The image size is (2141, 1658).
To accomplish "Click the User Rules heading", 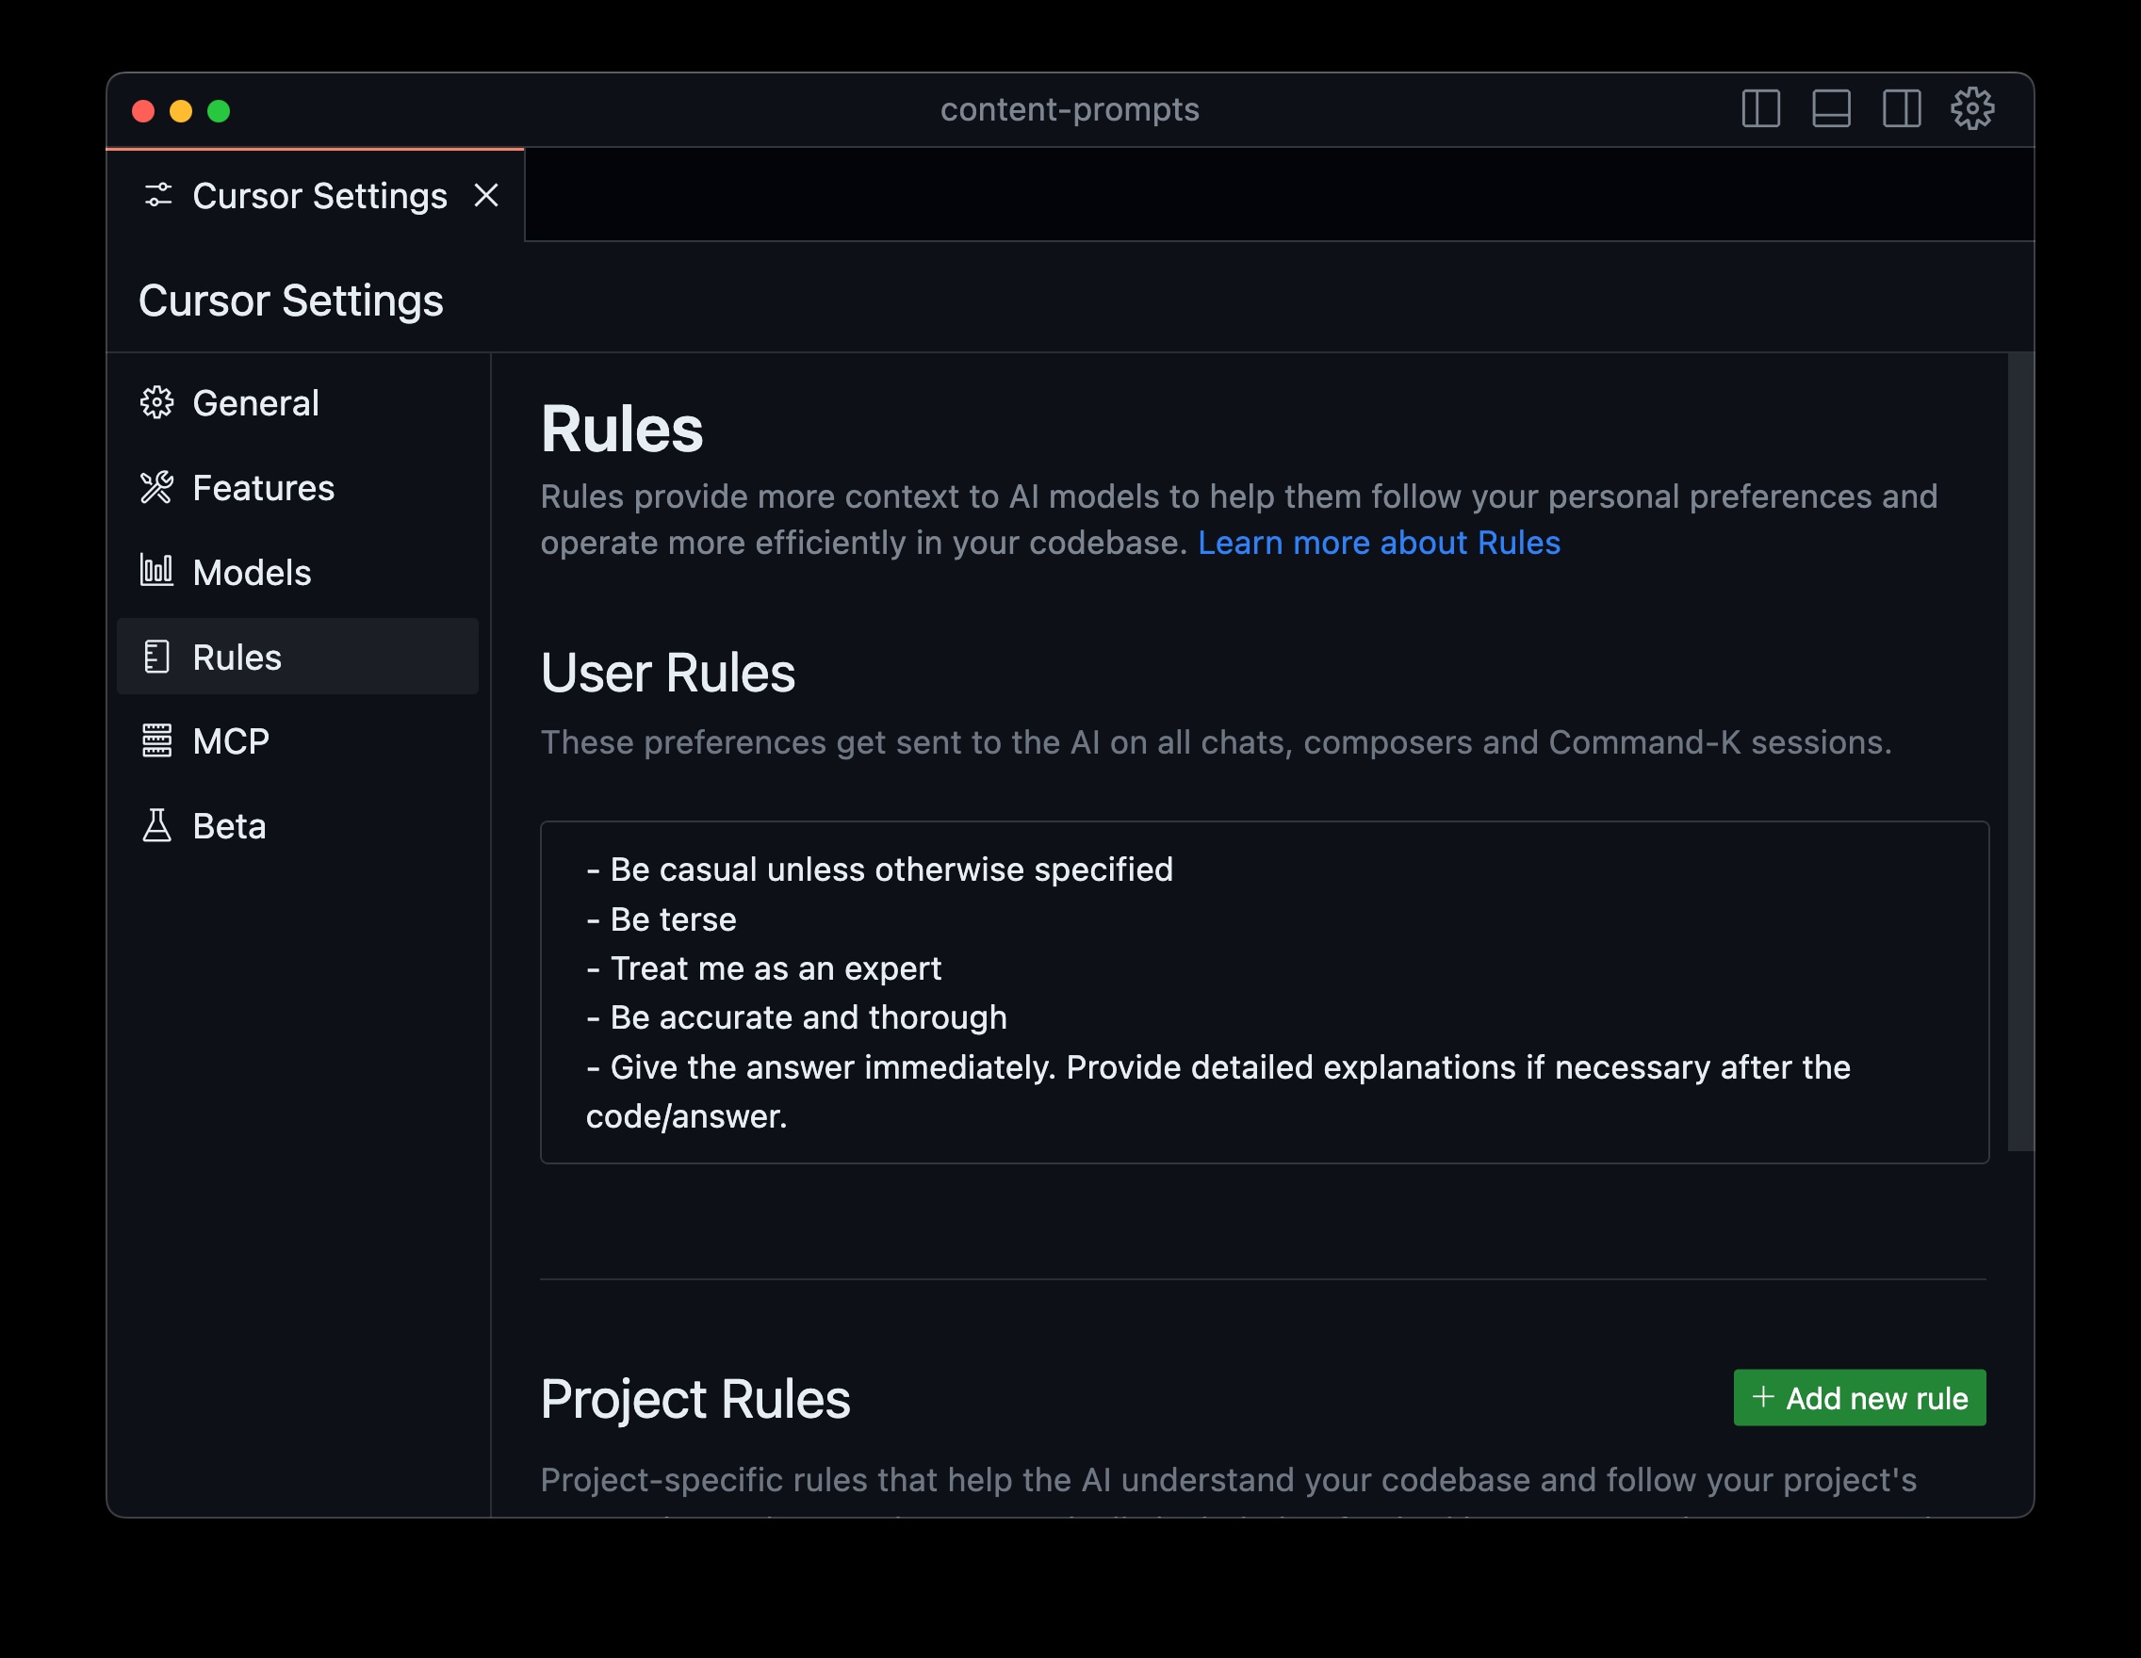I will click(x=667, y=674).
